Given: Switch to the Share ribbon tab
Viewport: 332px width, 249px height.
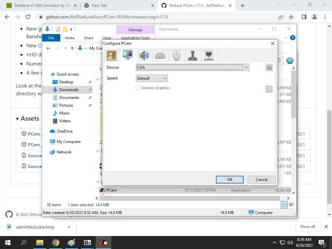Looking at the screenshot, I should click(x=89, y=38).
